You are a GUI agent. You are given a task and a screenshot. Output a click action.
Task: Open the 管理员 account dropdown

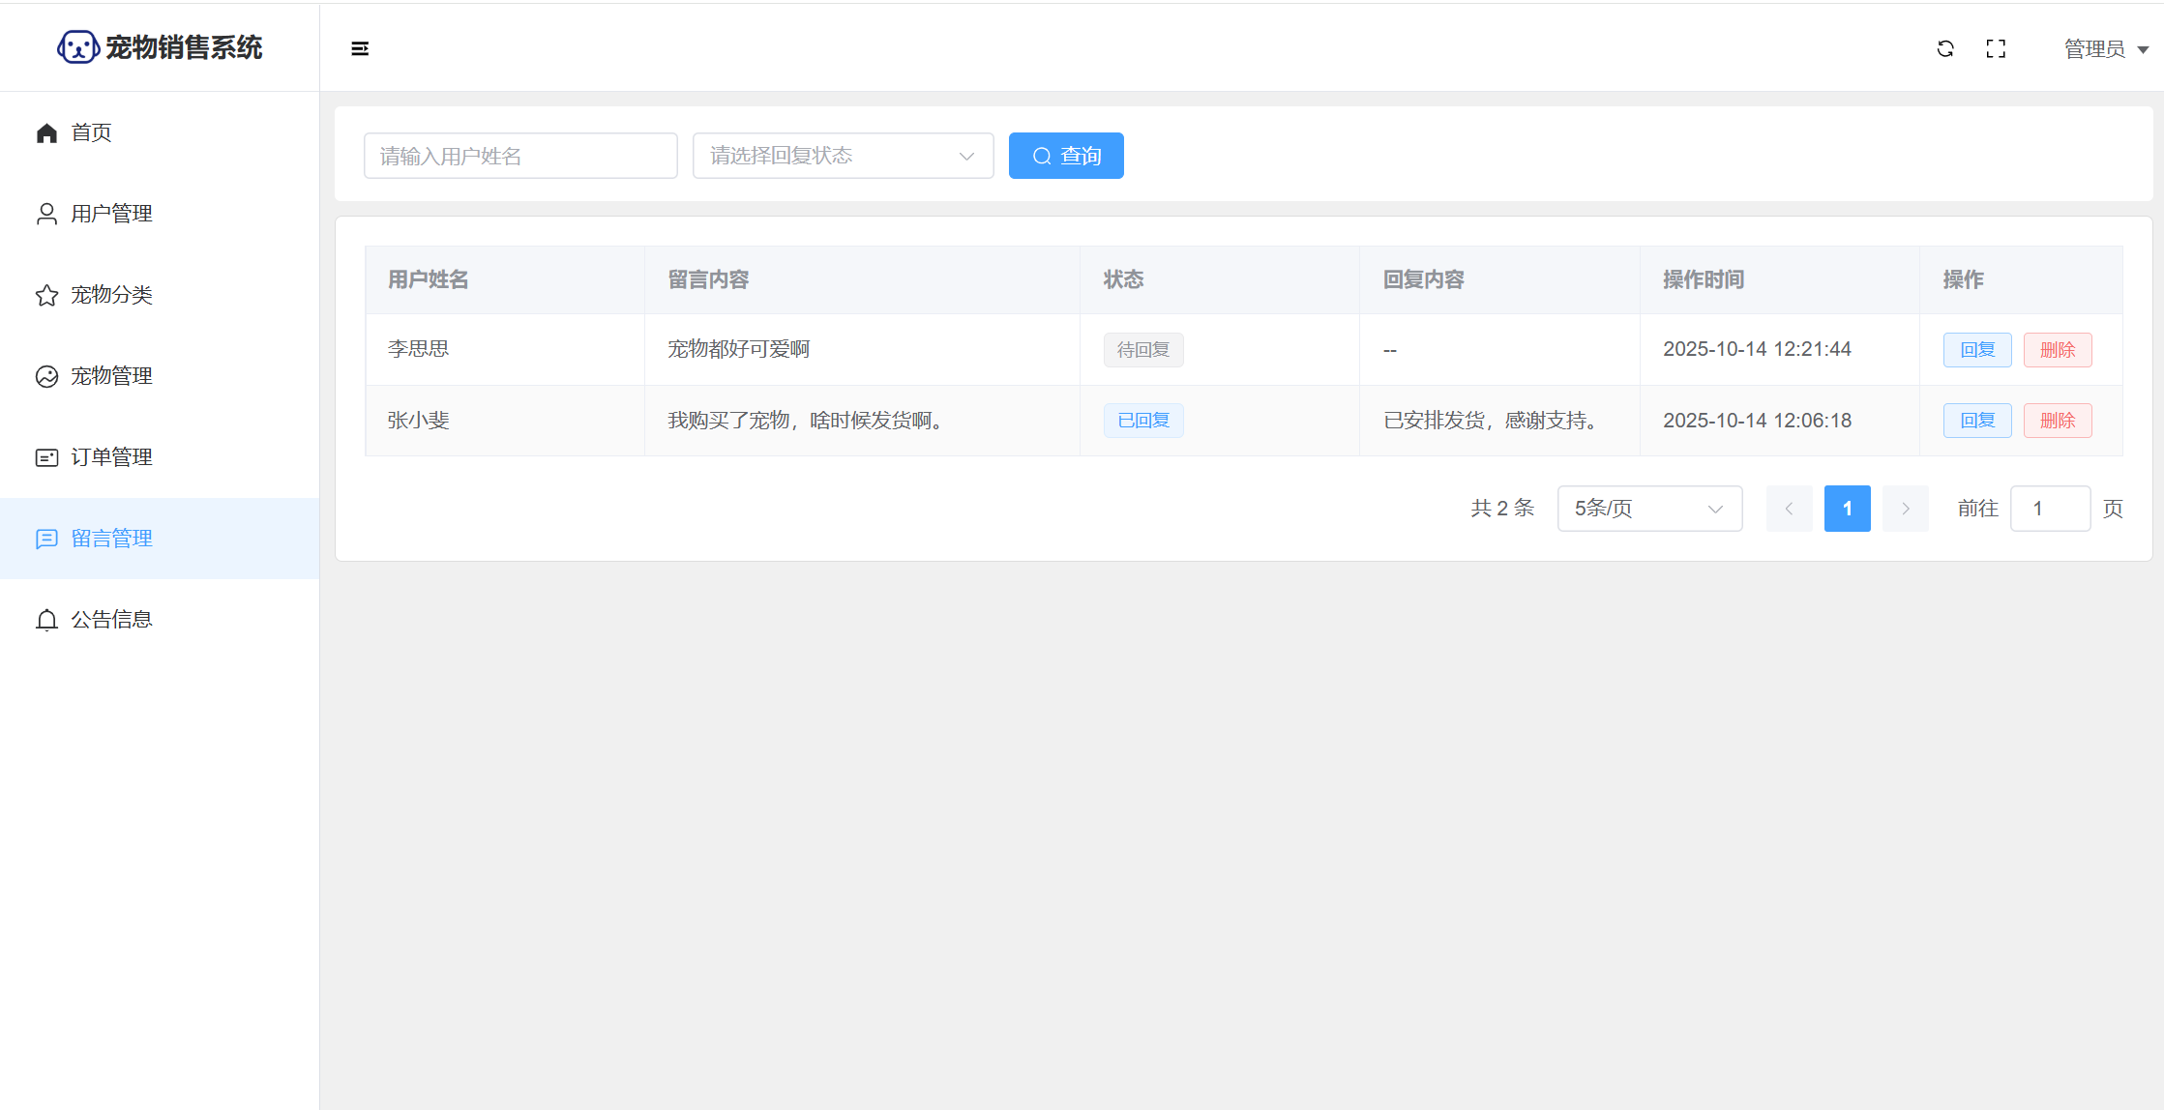[x=2105, y=48]
